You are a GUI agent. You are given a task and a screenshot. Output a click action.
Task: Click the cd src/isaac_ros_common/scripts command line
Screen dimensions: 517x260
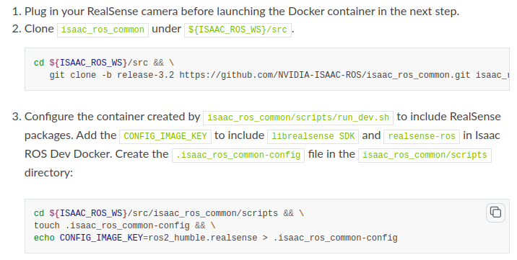point(169,213)
